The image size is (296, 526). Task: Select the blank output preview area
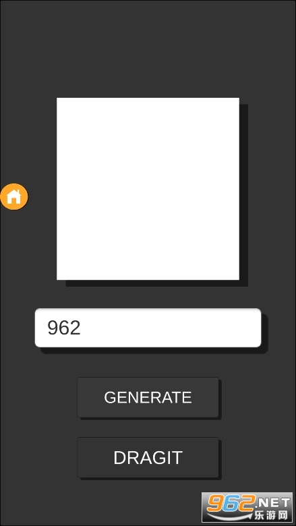[x=148, y=189]
